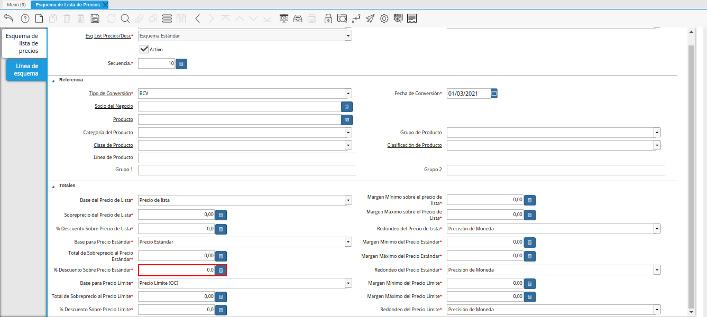Click the Clasificación de Producto label link
The image size is (707, 317).
click(x=415, y=145)
